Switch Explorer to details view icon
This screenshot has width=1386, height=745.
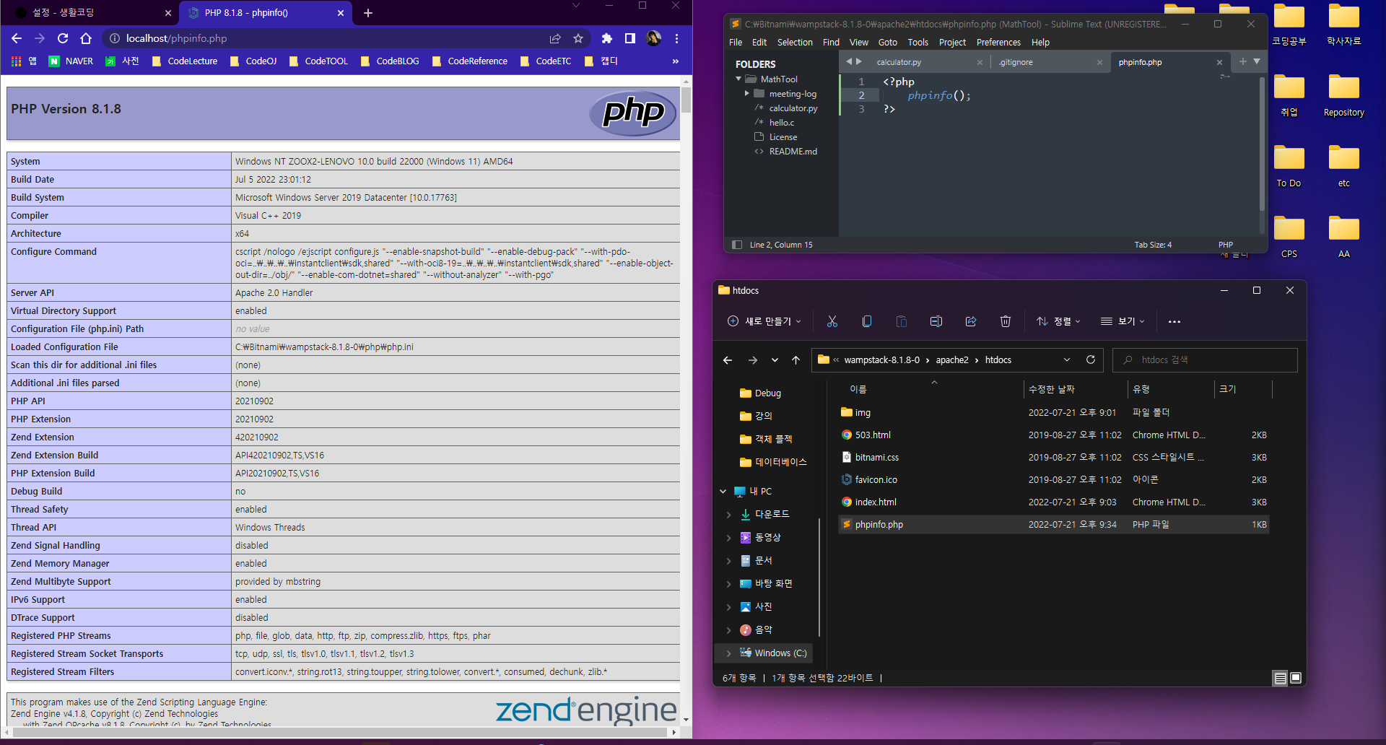click(x=1280, y=678)
